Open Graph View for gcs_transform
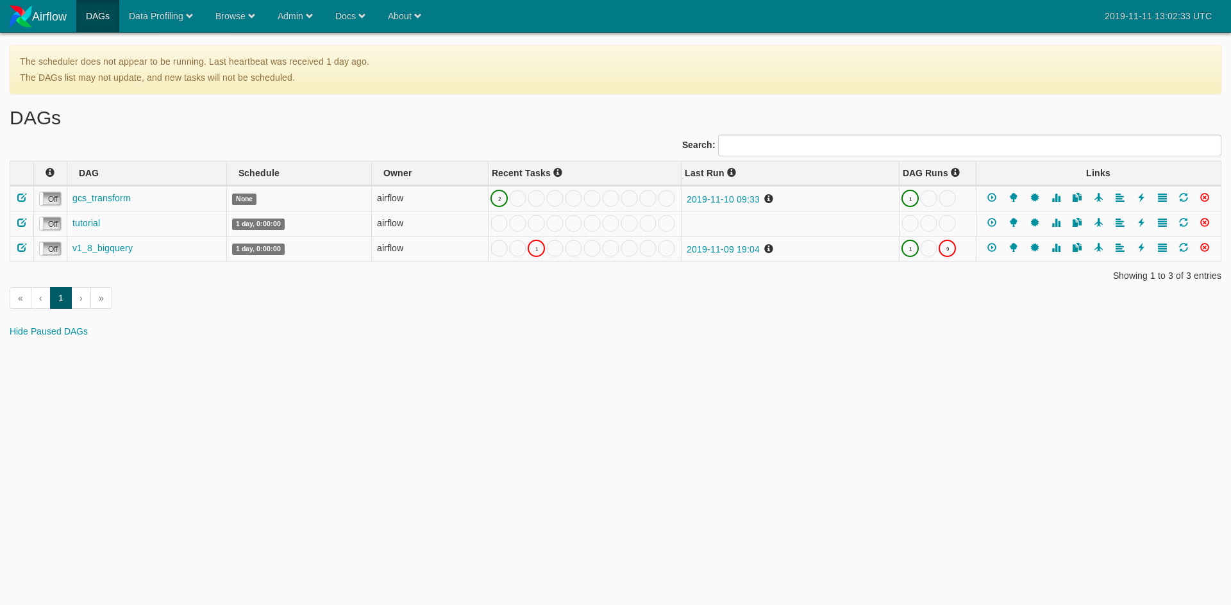This screenshot has width=1231, height=605. pyautogui.click(x=1035, y=198)
